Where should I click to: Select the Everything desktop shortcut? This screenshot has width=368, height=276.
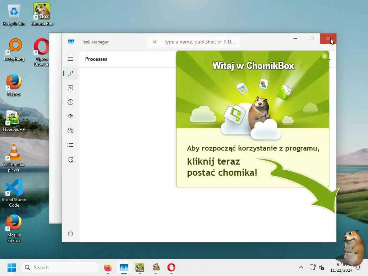pyautogui.click(x=14, y=50)
